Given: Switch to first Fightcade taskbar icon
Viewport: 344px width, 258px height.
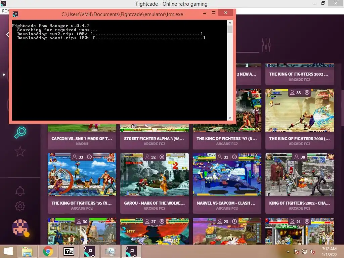Looking at the screenshot, I should pos(89,251).
